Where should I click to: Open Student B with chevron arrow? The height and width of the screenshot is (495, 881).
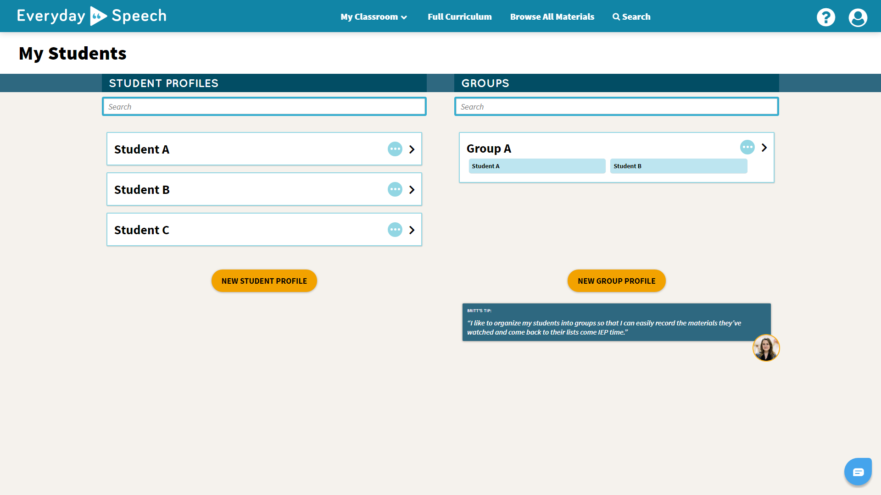pos(412,190)
